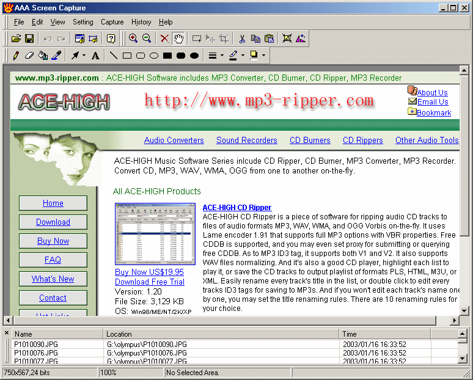This screenshot has height=380, width=473.
Task: Click the line width icon
Action: 213,56
